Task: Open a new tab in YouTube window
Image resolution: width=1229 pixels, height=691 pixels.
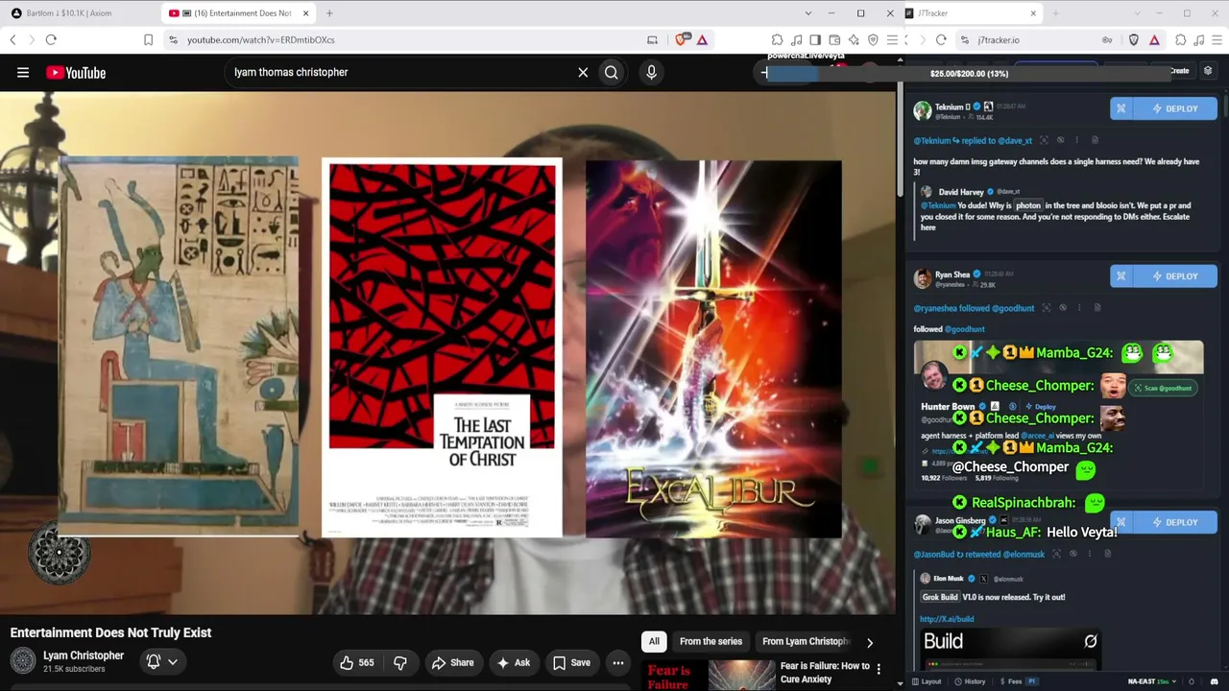Action: (329, 13)
